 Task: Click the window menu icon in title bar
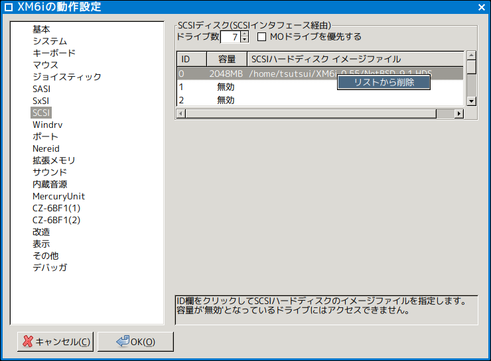[9, 7]
